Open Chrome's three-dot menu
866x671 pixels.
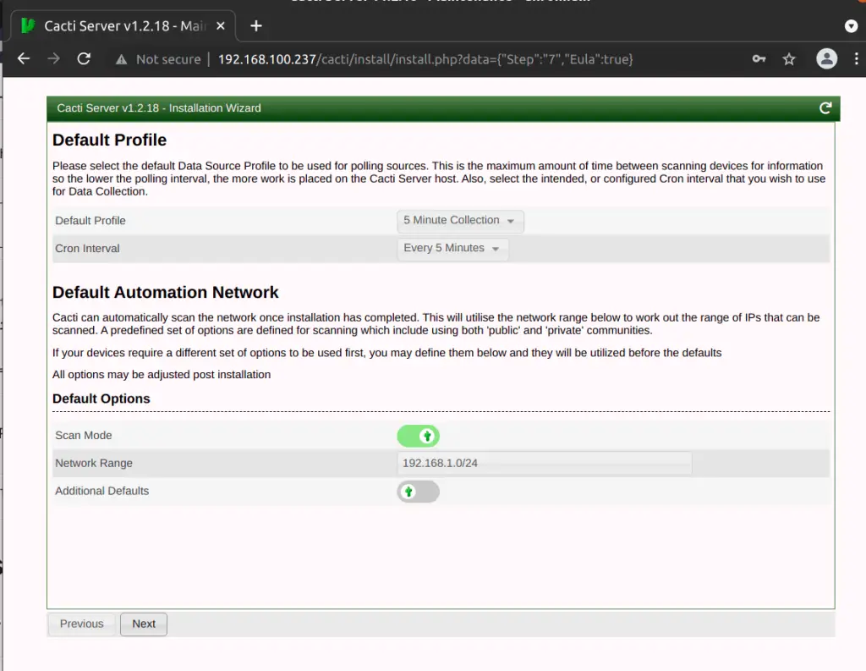pyautogui.click(x=857, y=59)
